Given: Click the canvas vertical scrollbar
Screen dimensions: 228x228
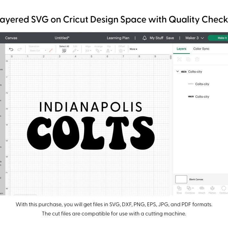Looking at the screenshot, I should [x=171, y=57].
